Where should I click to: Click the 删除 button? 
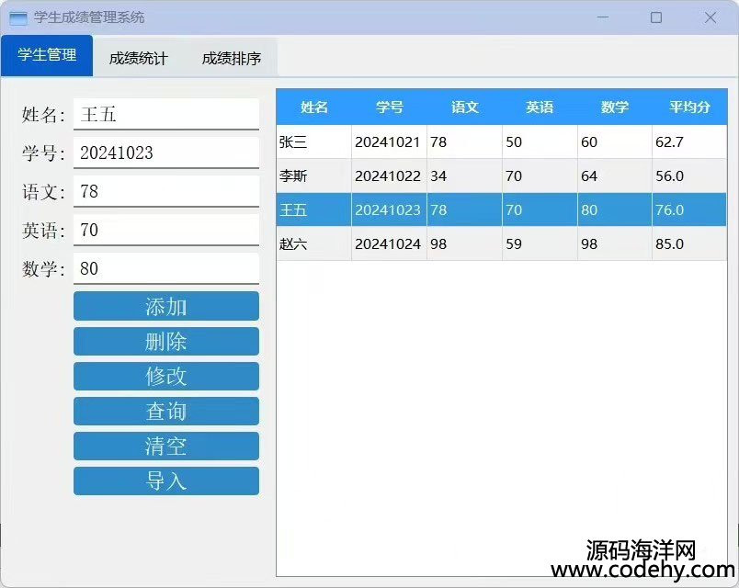165,341
